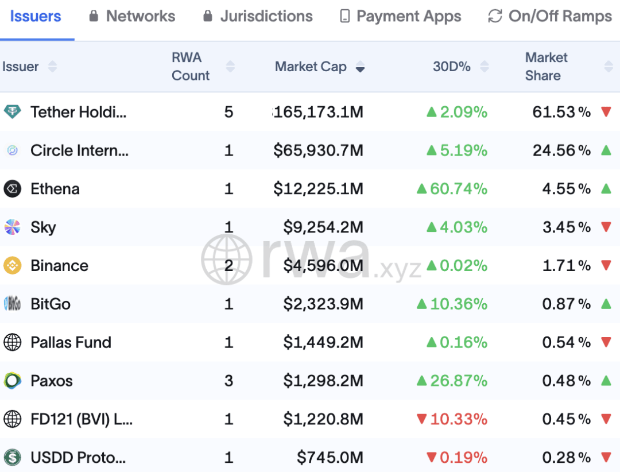The image size is (620, 472).
Task: Click the USDD Protocol dollar logo icon
Action: tap(12, 458)
